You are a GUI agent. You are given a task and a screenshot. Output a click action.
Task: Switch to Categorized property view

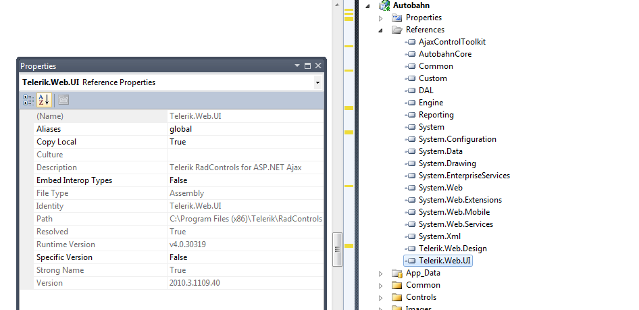click(28, 100)
